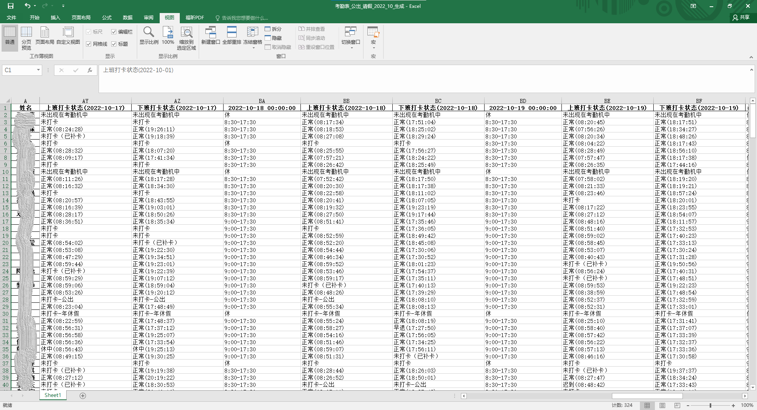Open the File (文件) tab
Screen dimensions: 757x410
pyautogui.click(x=11, y=18)
